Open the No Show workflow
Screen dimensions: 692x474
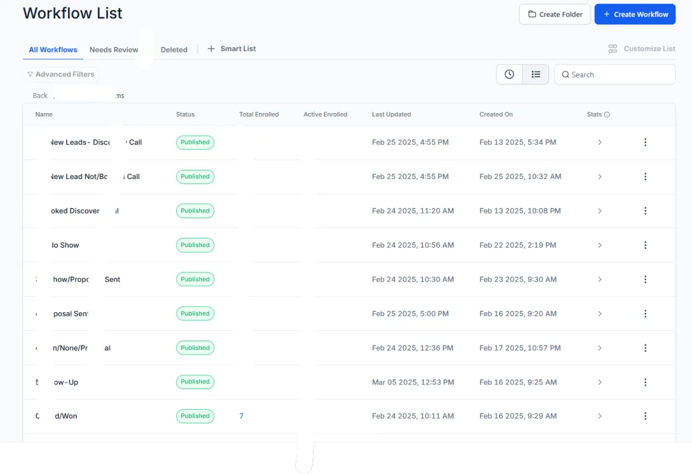coord(65,245)
